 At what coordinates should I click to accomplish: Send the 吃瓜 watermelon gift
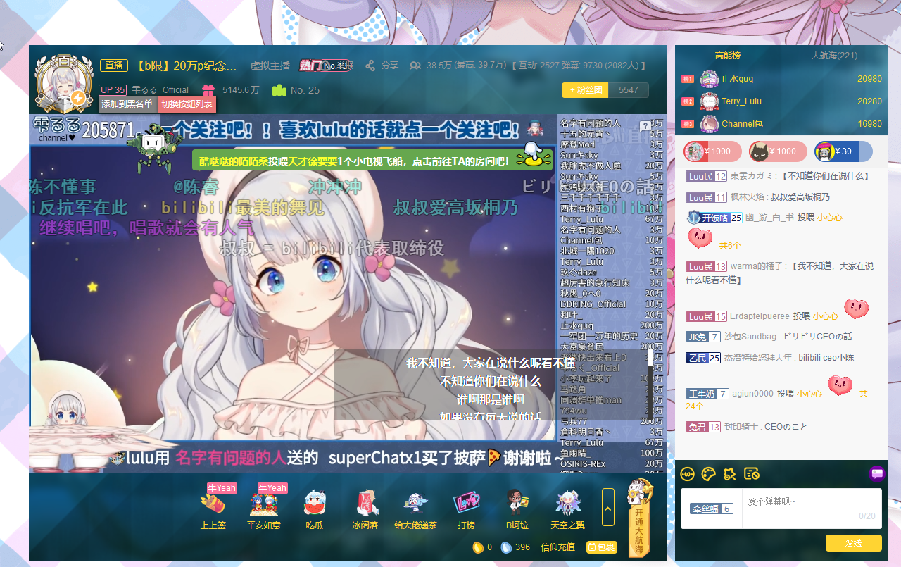(x=315, y=503)
